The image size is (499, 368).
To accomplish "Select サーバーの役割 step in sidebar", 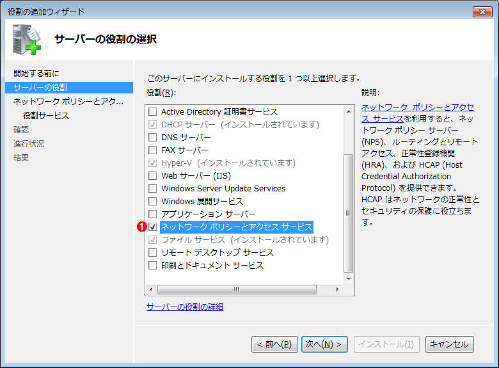I will tap(69, 88).
